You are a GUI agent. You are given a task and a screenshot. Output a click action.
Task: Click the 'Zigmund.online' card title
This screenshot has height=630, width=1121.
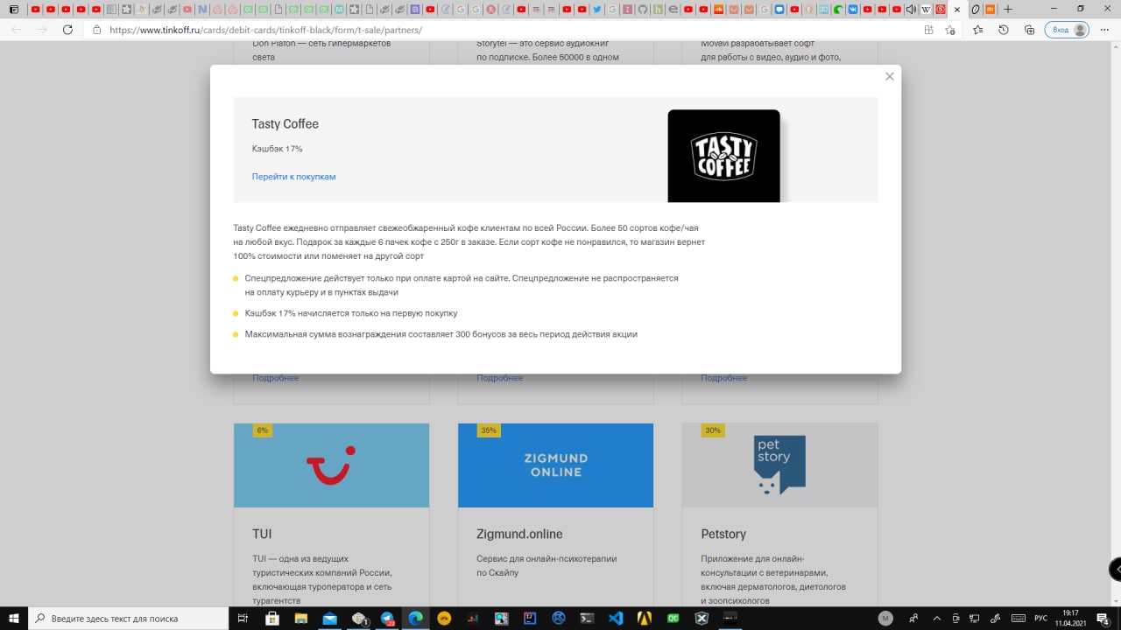click(519, 534)
